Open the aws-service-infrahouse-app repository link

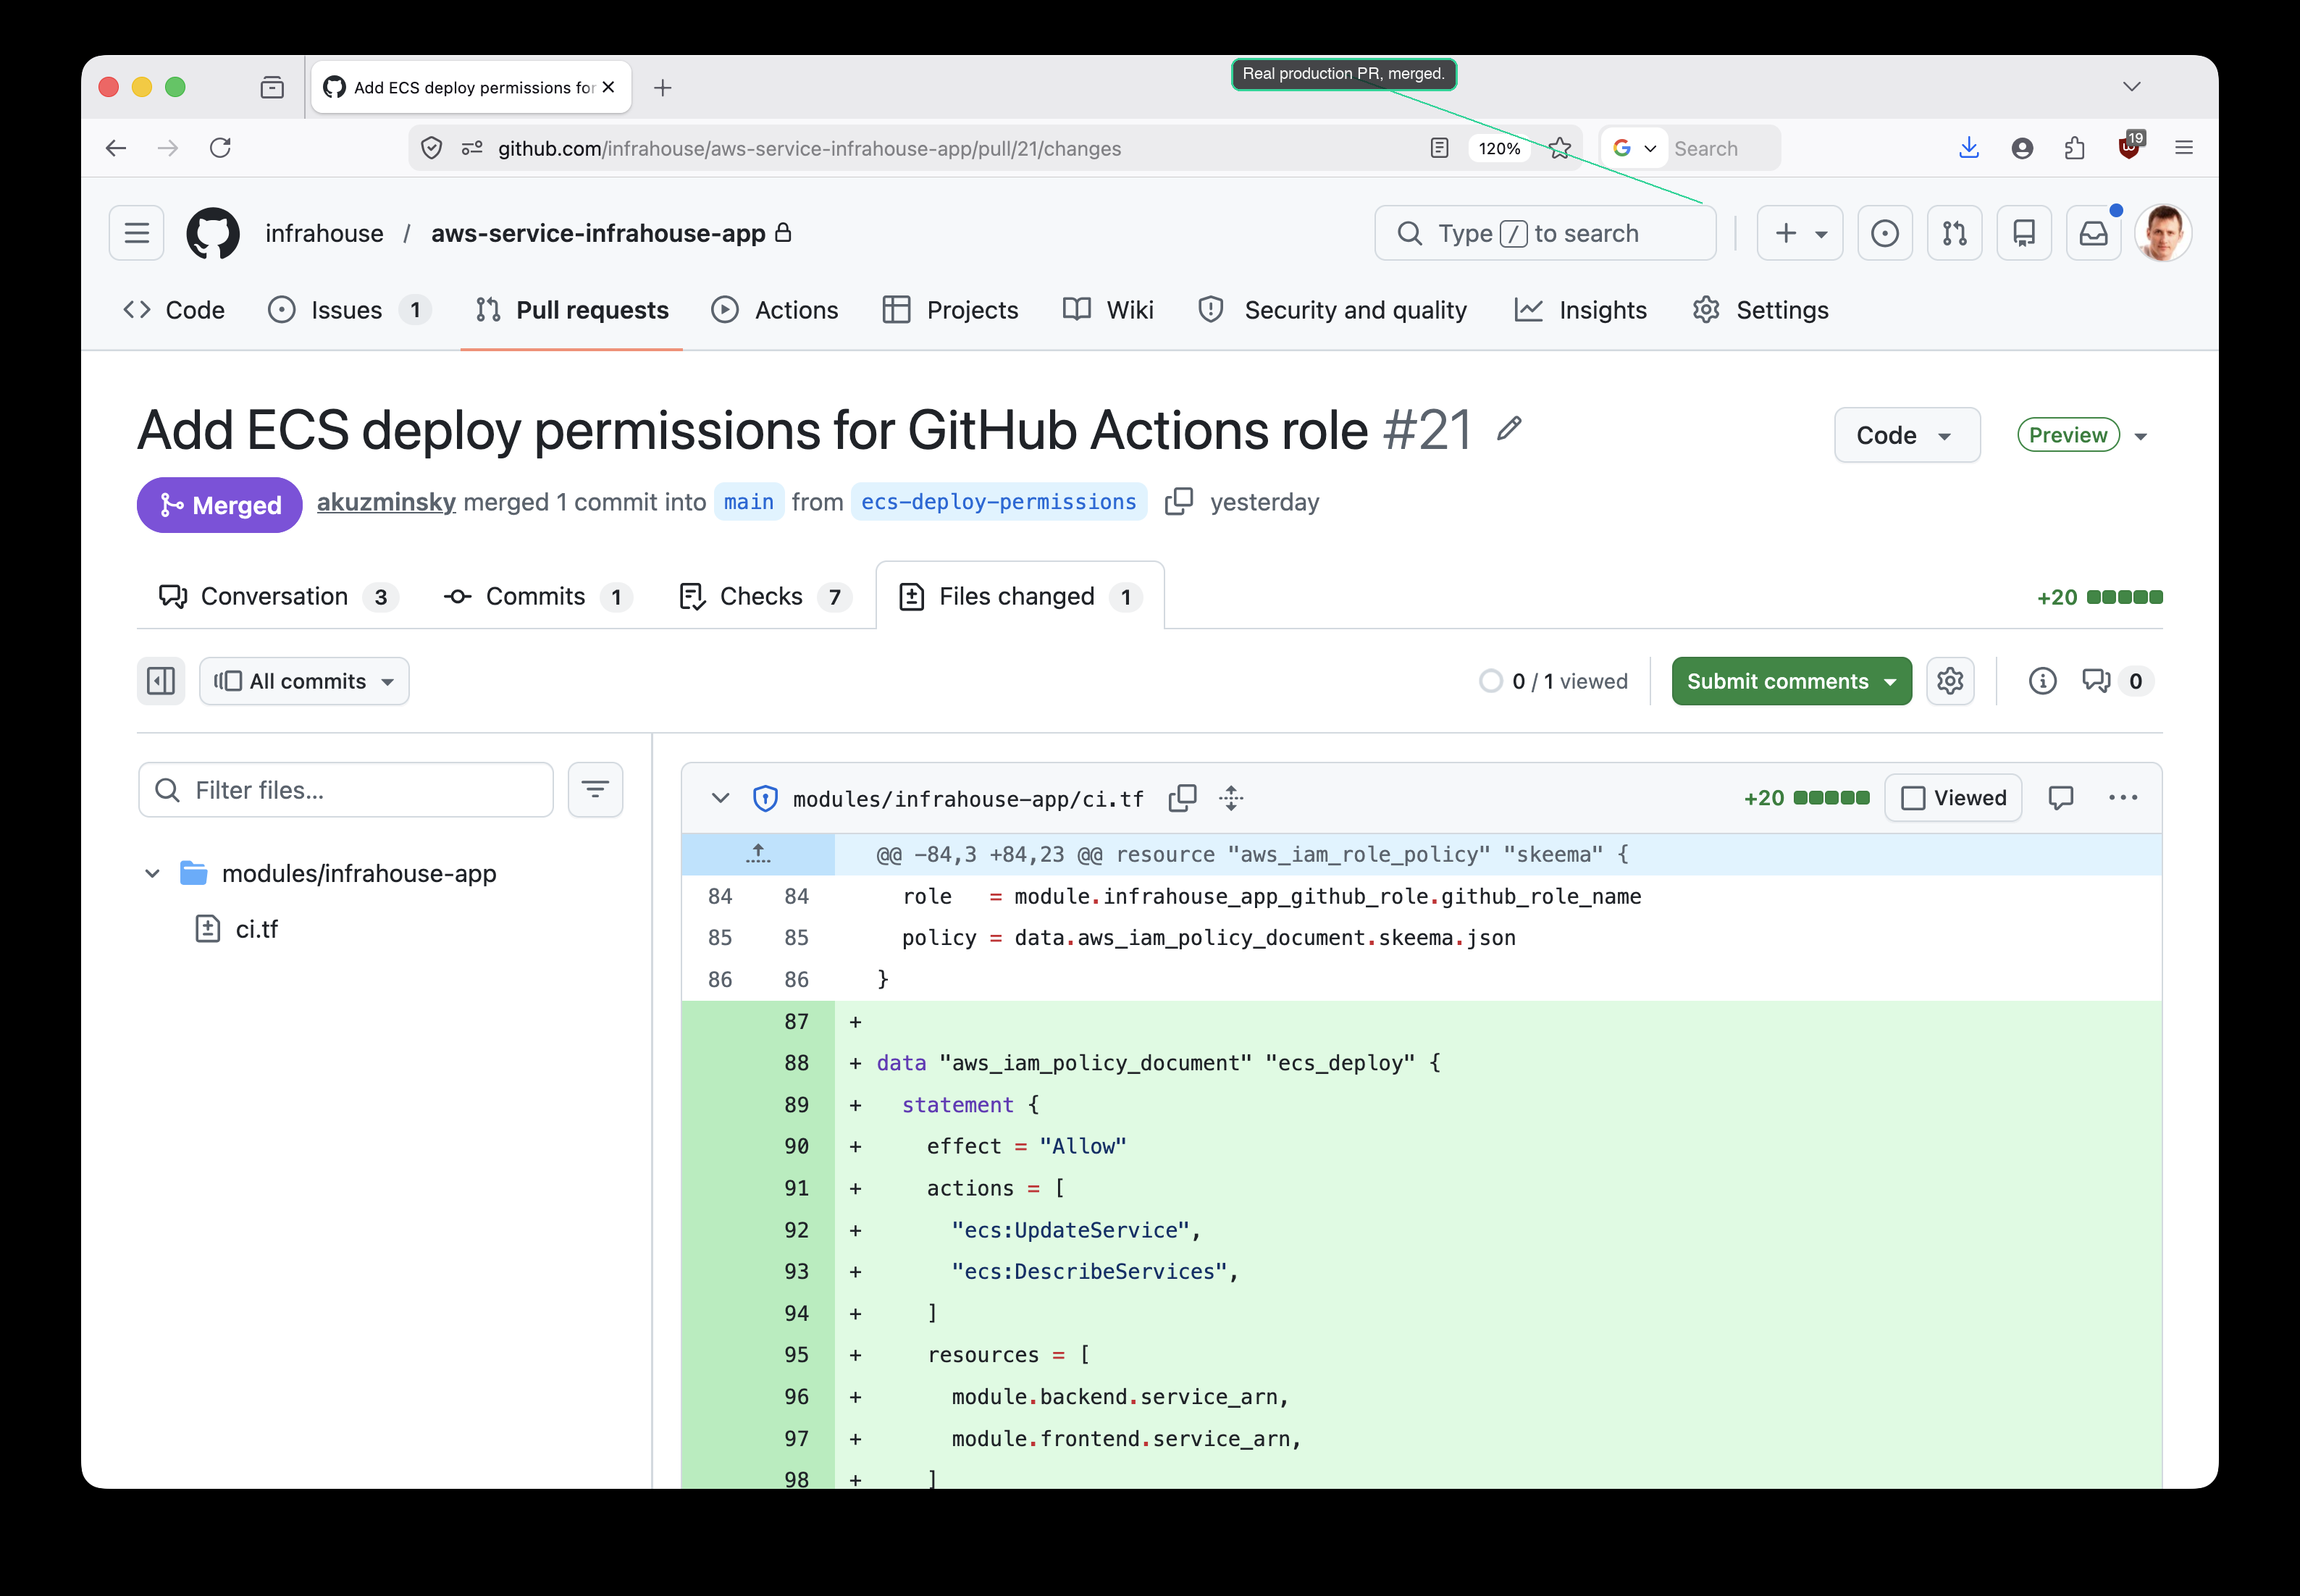coord(598,233)
